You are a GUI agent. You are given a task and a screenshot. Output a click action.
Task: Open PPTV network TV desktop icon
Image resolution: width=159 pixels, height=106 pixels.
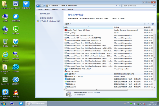pyautogui.click(x=5, y=94)
